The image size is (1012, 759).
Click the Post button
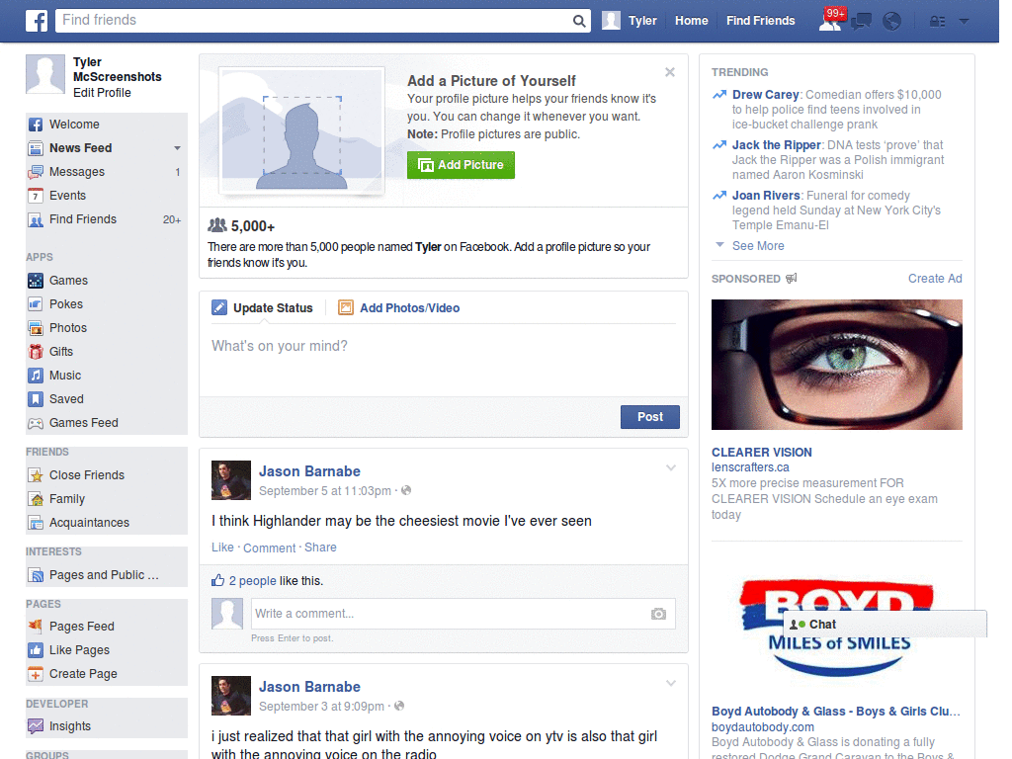point(650,417)
